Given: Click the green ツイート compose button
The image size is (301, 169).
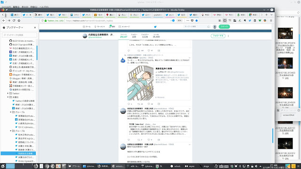Looking at the screenshot, I should click(224, 27).
